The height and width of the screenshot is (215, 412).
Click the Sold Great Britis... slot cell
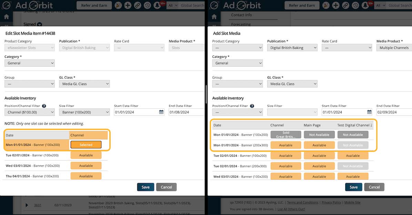[x=285, y=135]
